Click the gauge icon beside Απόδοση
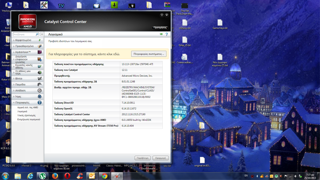 pos(39,91)
